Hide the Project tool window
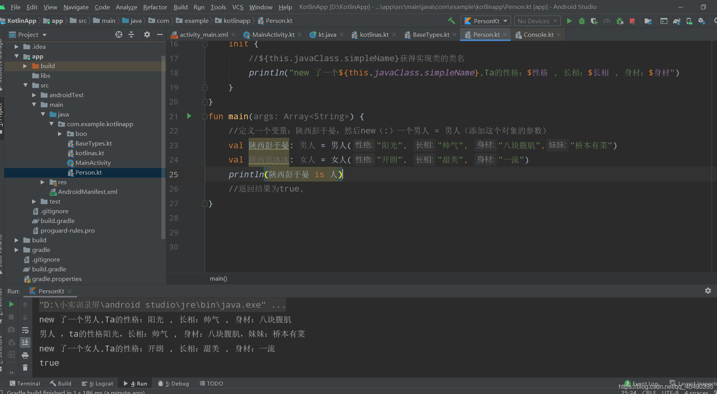 click(160, 34)
